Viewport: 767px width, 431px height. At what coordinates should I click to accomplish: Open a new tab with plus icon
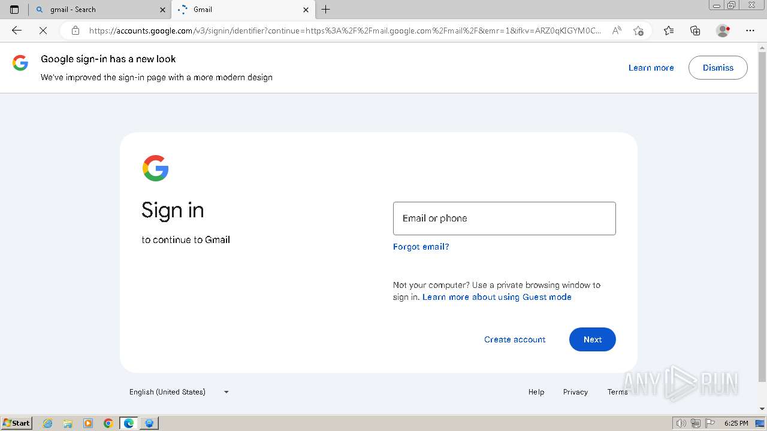[x=325, y=10]
